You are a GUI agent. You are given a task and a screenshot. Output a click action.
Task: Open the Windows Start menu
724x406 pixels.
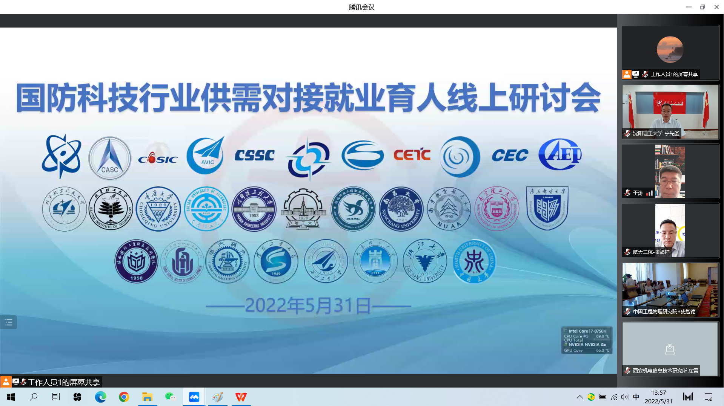[11, 397]
